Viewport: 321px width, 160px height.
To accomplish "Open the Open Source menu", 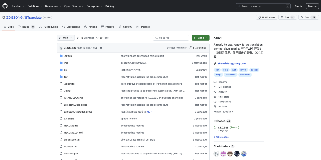I will click(72, 6).
